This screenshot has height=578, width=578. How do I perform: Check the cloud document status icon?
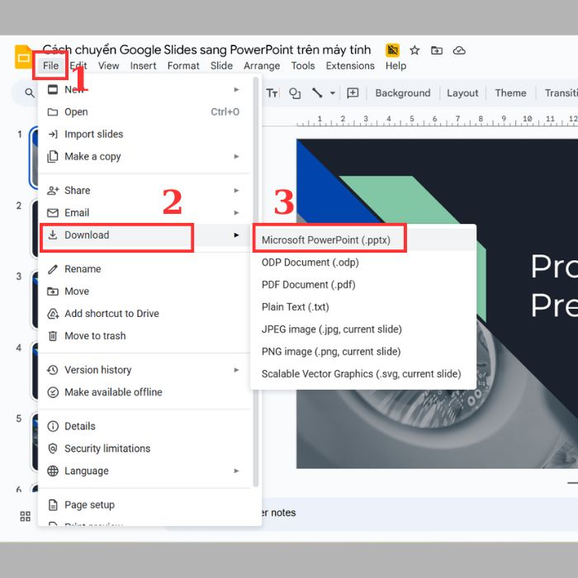pyautogui.click(x=459, y=50)
